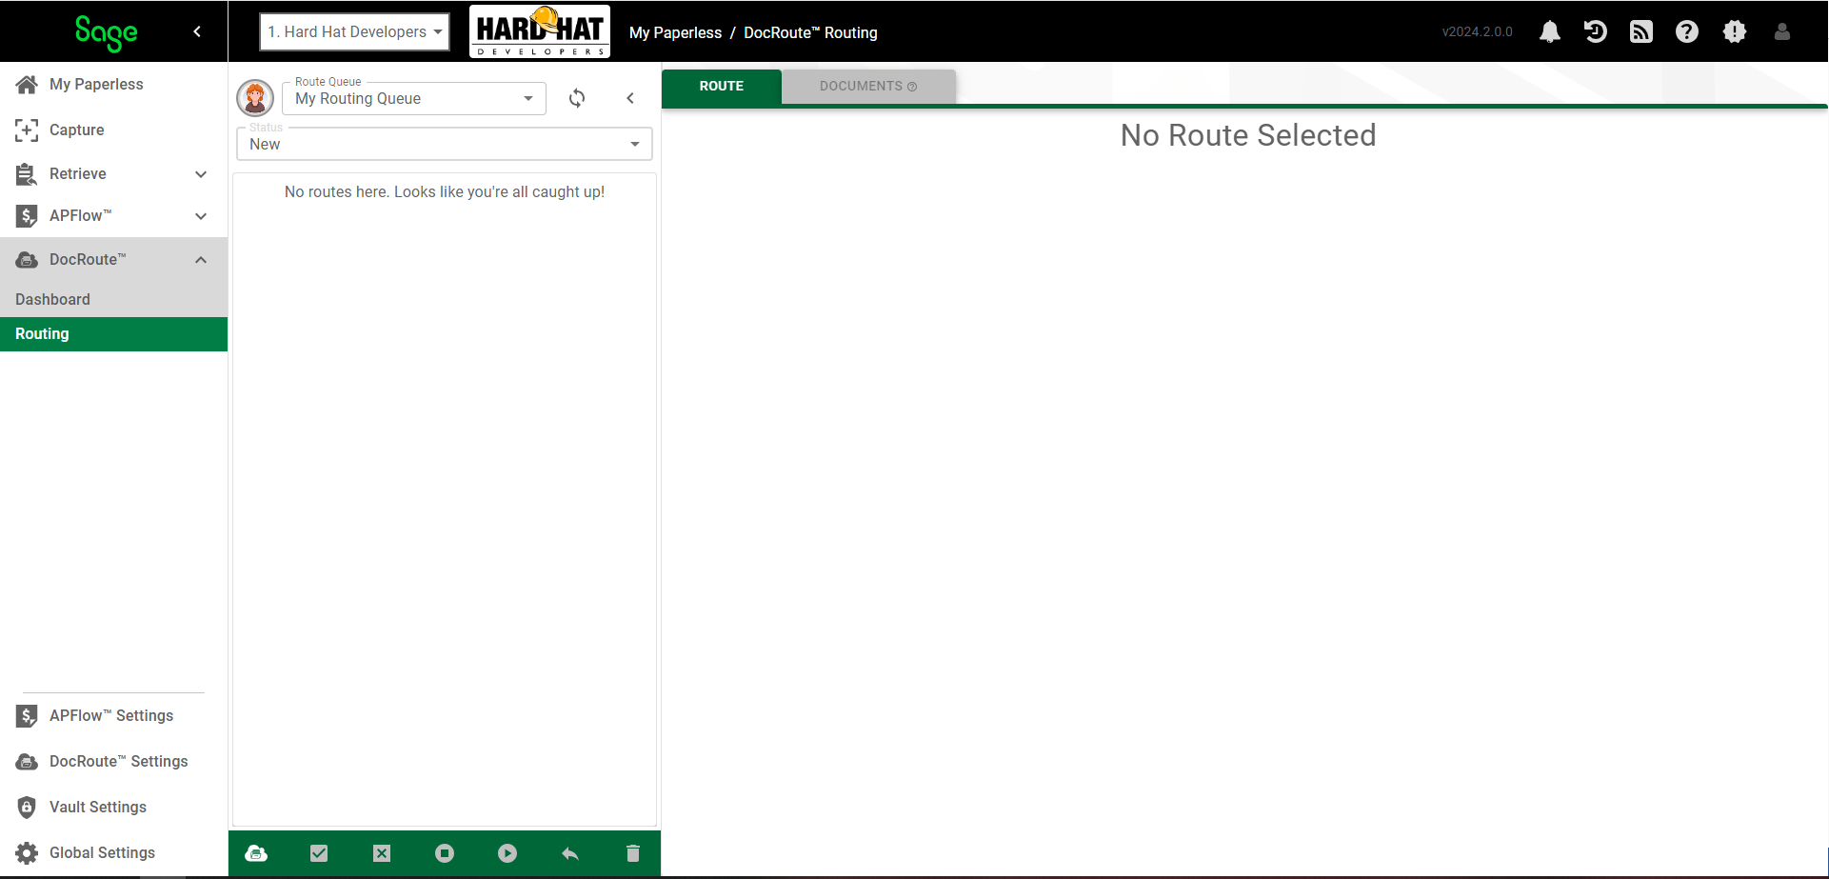Click the Sage logo
Screen dimensions: 1829x879
[106, 32]
